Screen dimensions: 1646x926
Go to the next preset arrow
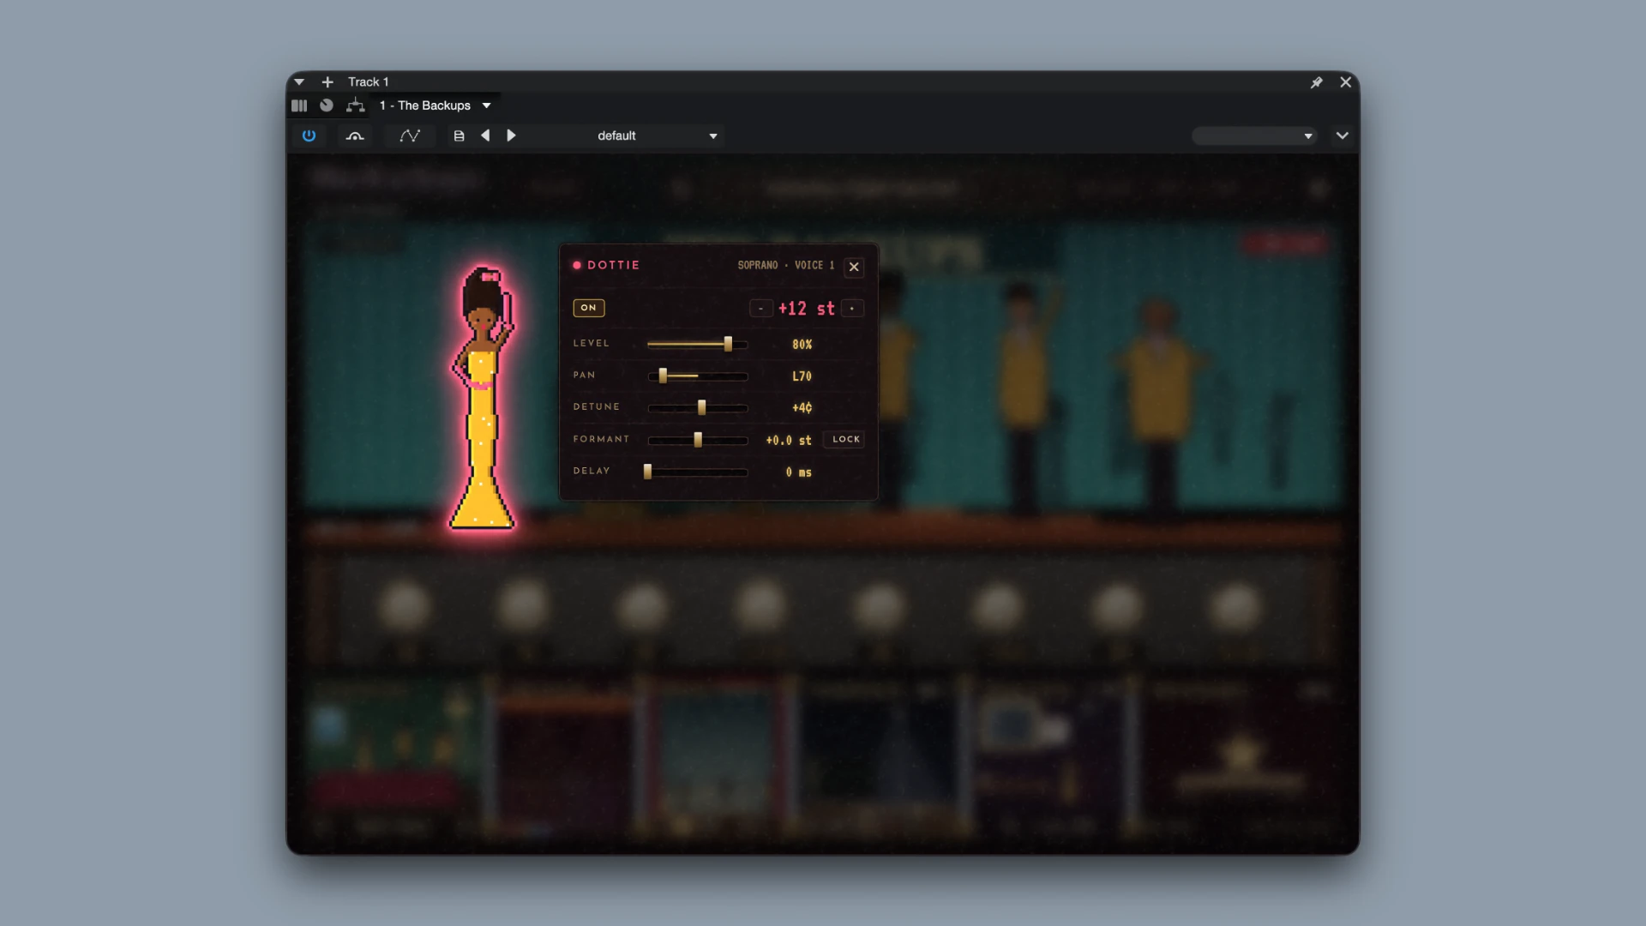coord(511,135)
